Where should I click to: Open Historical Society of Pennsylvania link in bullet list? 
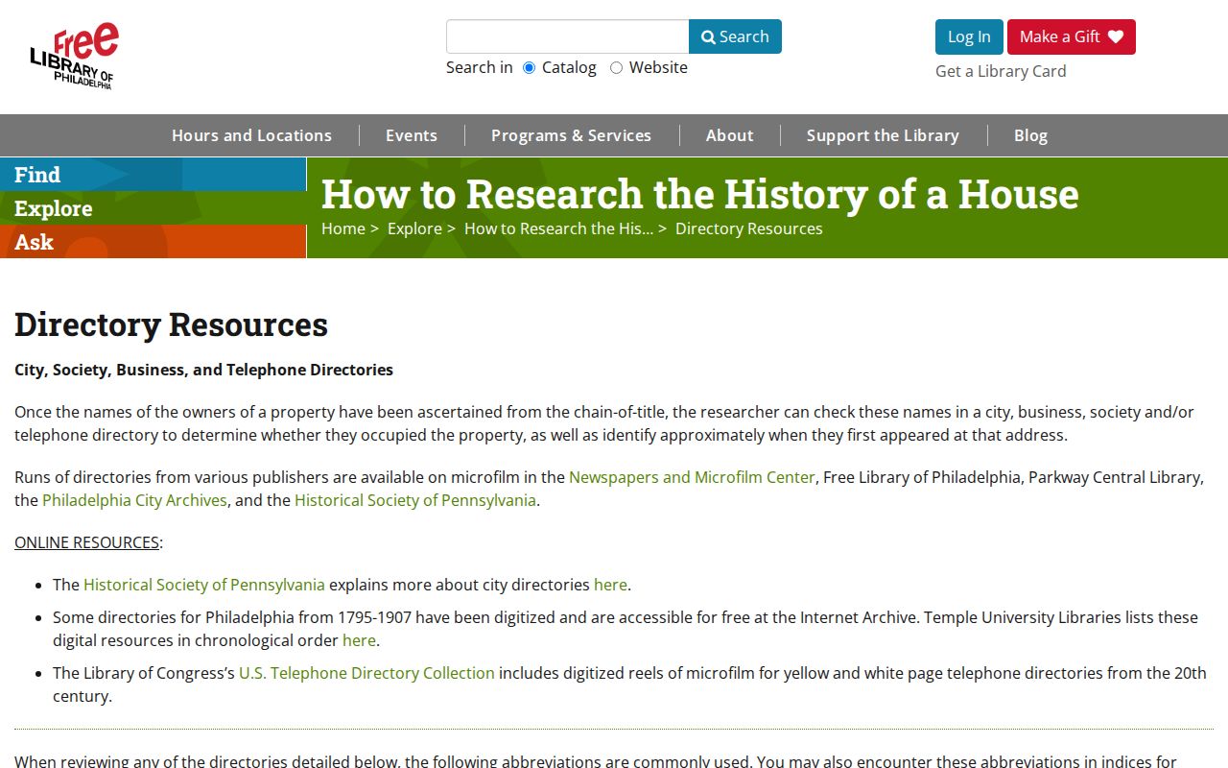pos(204,585)
